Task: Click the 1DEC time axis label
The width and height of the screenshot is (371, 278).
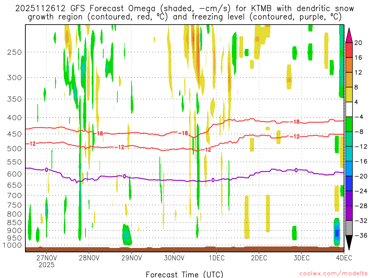Action: pyautogui.click(x=217, y=258)
